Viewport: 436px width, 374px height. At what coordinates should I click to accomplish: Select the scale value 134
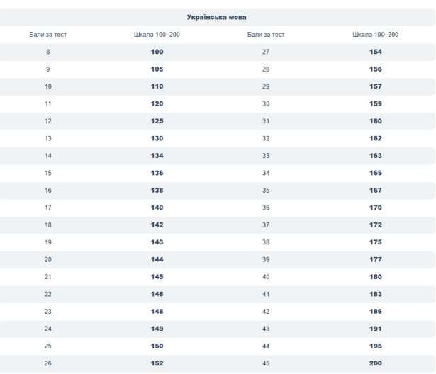coord(157,156)
